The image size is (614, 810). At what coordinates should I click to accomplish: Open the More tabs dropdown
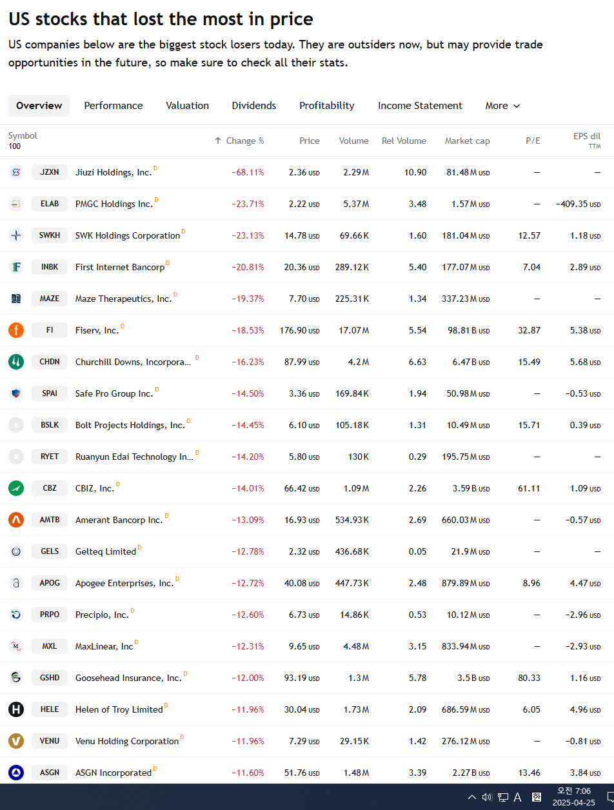[502, 106]
